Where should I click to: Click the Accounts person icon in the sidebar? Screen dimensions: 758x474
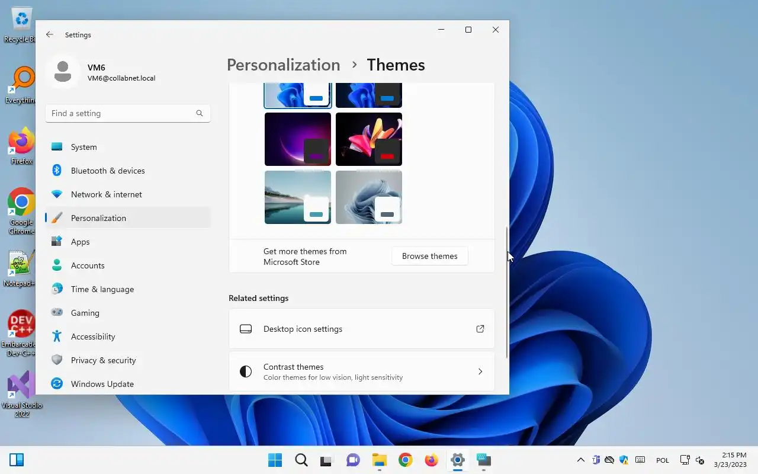click(x=57, y=265)
